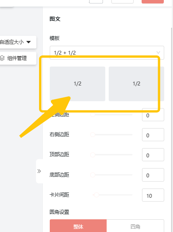Viewport: 173px width, 232px height.
Task: Open the 自适应大小 size dropdown
Action: tap(16, 42)
